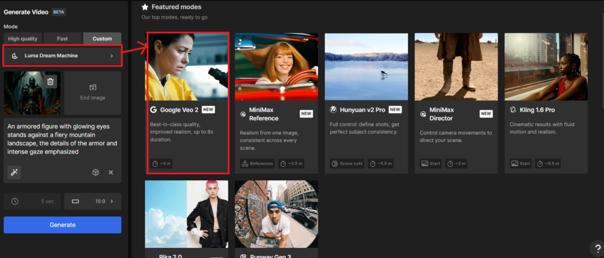Image resolution: width=604 pixels, height=258 pixels.
Task: Click 'Cinematic results with fluid motion' description
Action: [x=543, y=128]
